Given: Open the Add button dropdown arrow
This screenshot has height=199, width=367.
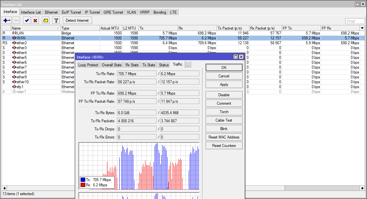Looking at the screenshot, I should pos(9,20).
